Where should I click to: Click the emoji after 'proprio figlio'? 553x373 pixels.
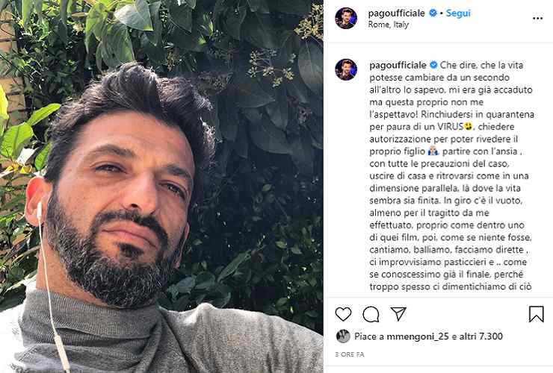(433, 151)
